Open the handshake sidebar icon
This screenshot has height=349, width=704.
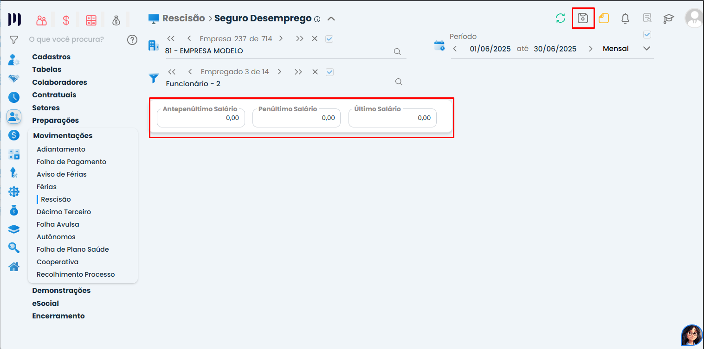(x=14, y=78)
